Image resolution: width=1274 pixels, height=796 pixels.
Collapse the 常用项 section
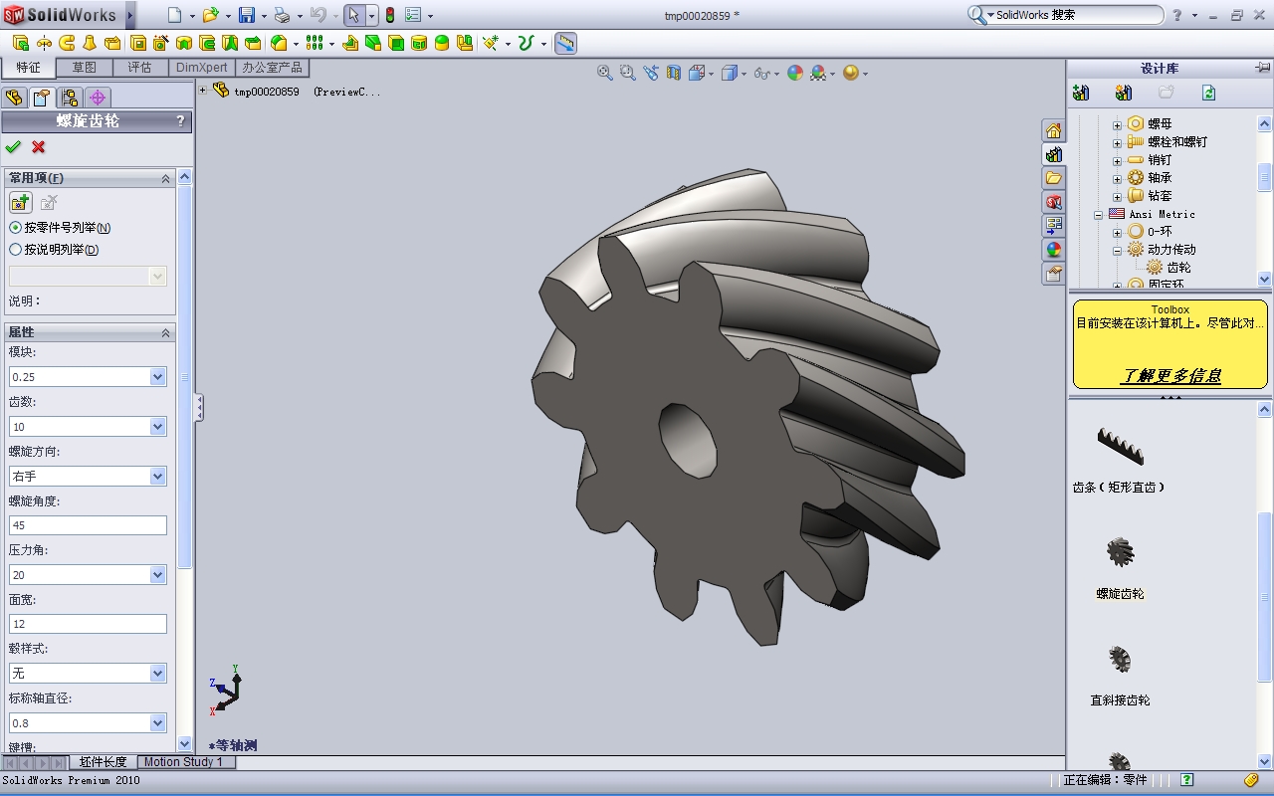coord(166,178)
